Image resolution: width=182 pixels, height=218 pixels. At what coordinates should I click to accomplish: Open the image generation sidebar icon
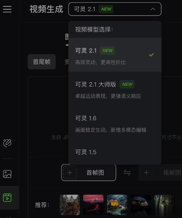click(x=7, y=174)
